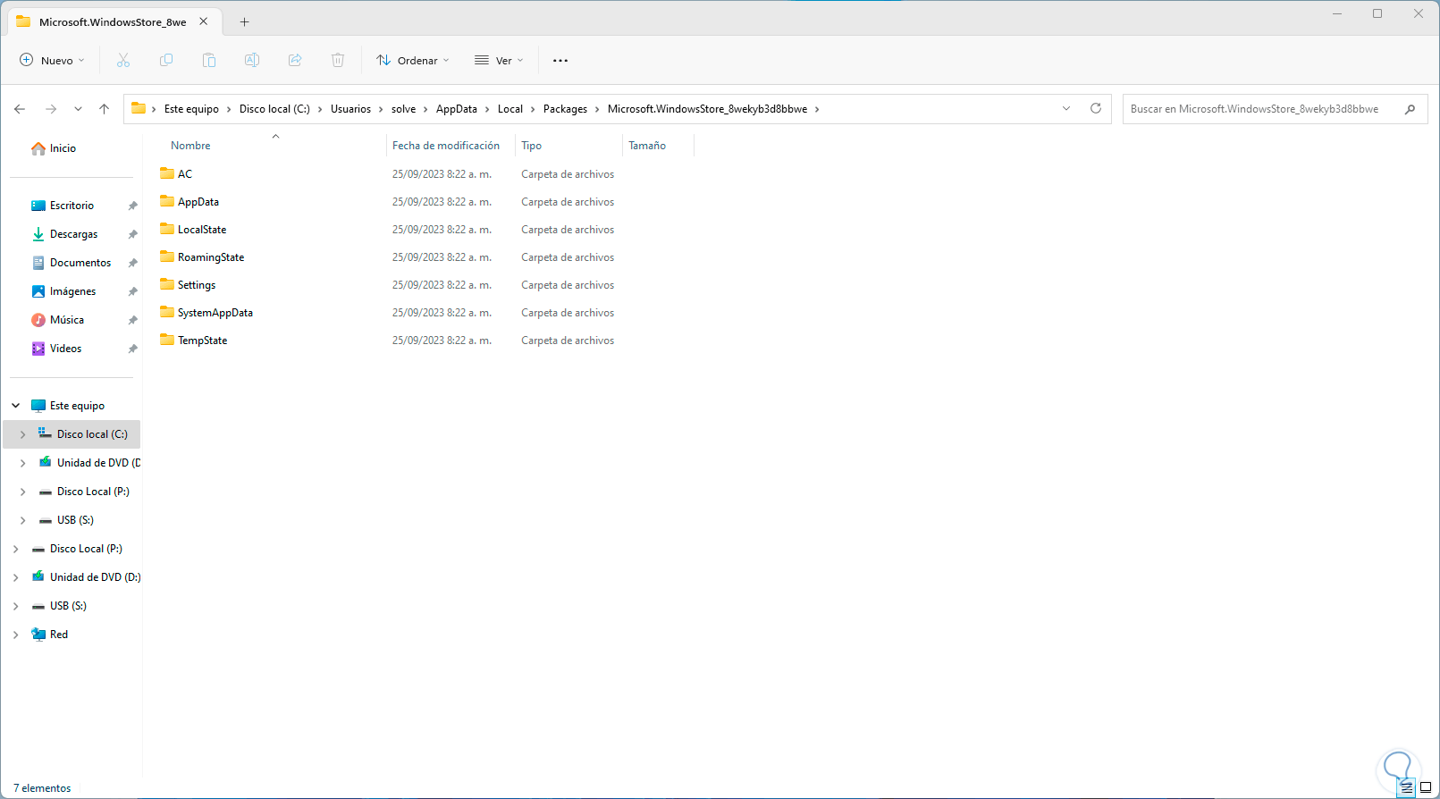This screenshot has height=799, width=1440.
Task: Expand the USB (S:) node under Este equipo
Action: 23,520
